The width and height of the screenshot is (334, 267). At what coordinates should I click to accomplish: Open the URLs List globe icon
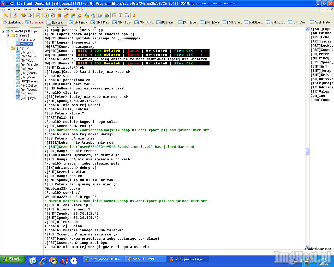click(107, 15)
